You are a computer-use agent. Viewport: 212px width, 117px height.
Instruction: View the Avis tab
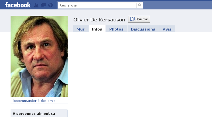(167, 29)
